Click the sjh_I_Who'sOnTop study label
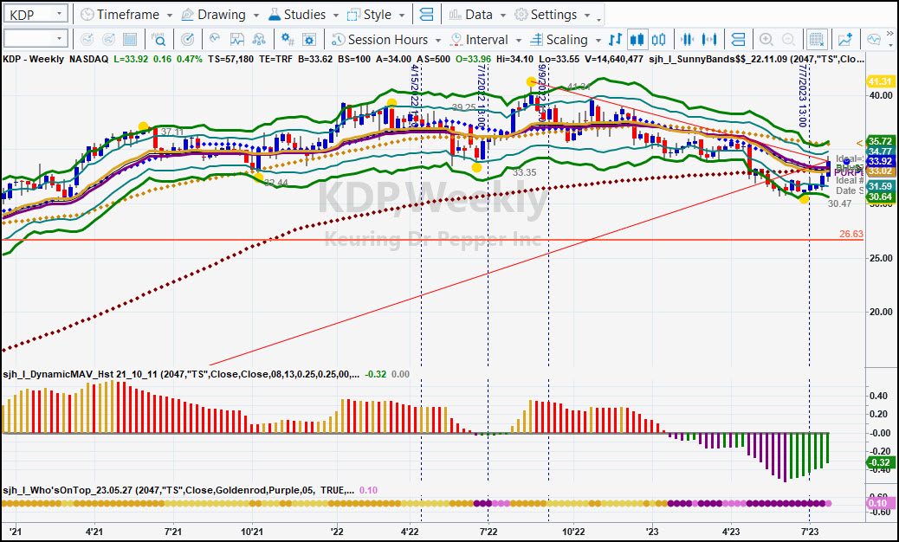Viewport: 899px width, 542px height. coord(178,490)
